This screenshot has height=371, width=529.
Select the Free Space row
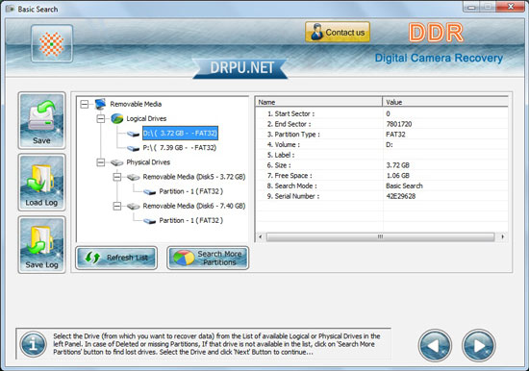[x=382, y=175]
